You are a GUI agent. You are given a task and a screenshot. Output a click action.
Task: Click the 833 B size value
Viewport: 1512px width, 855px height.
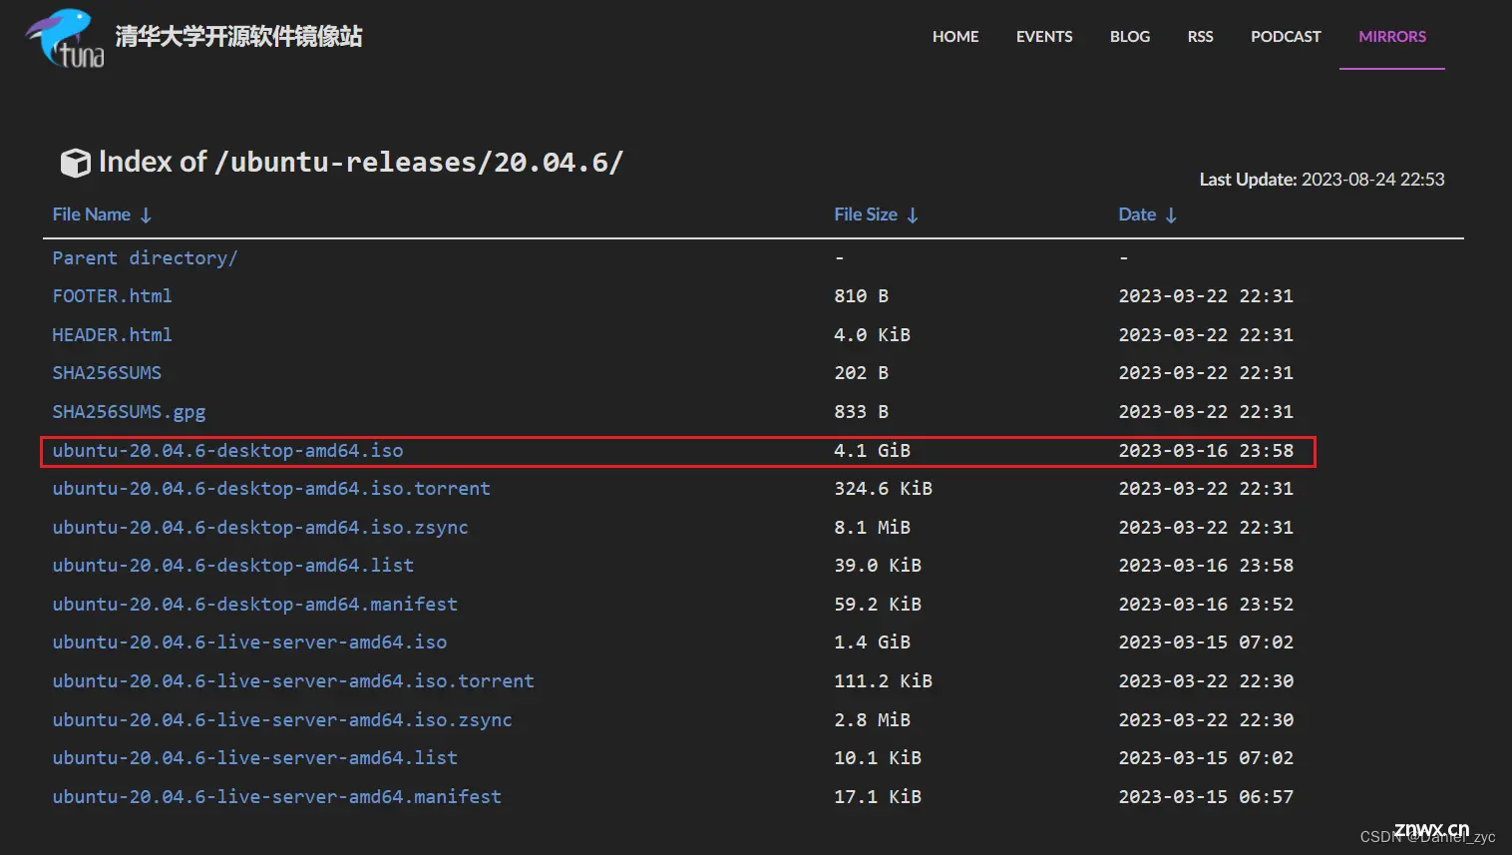861,412
